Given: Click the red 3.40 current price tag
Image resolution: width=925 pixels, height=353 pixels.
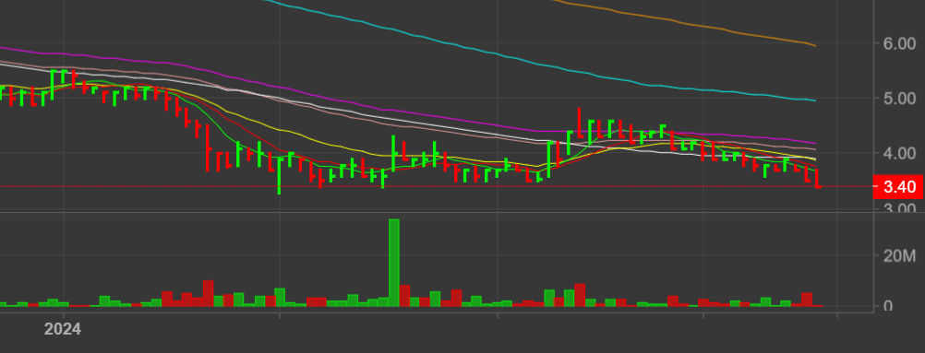Looking at the screenshot, I should pyautogui.click(x=896, y=187).
